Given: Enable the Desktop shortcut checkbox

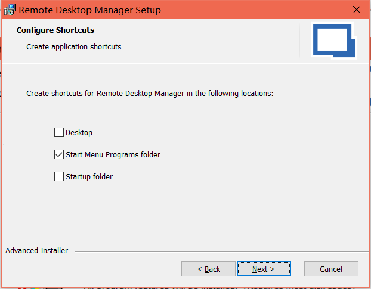Looking at the screenshot, I should (59, 132).
